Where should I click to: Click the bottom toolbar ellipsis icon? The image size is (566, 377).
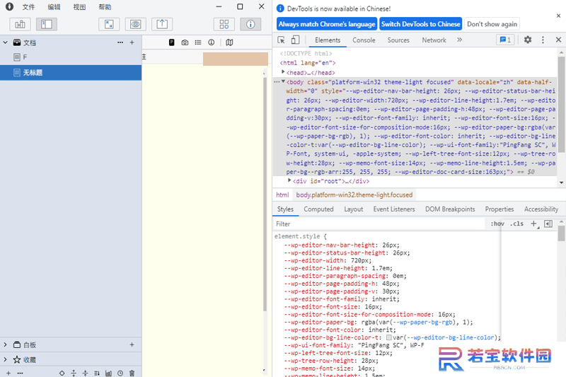(21, 373)
